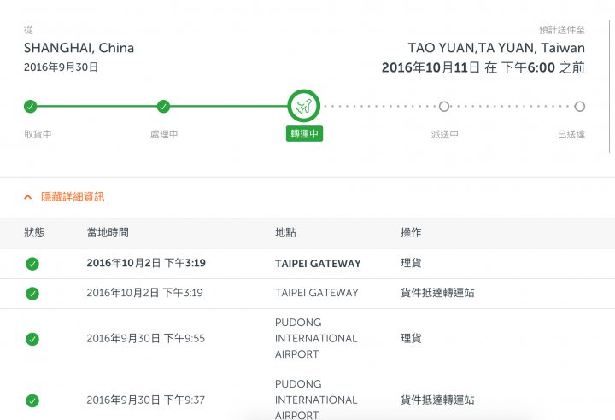
Task: Click the first green checkmark above 取貨中
Action: point(30,106)
